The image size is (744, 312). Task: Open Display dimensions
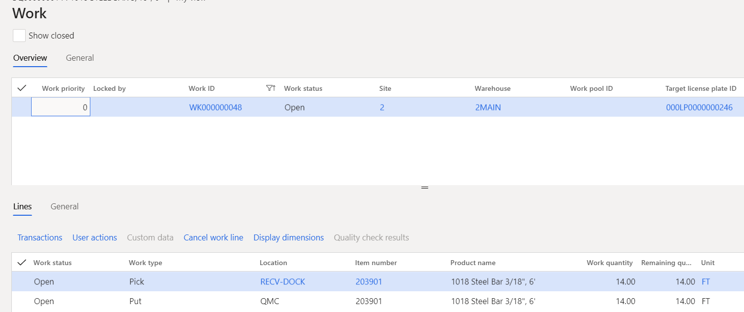click(288, 237)
